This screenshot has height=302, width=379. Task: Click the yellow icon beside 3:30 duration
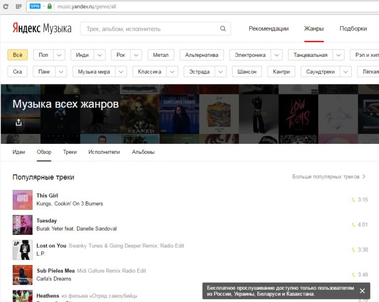[x=353, y=250]
